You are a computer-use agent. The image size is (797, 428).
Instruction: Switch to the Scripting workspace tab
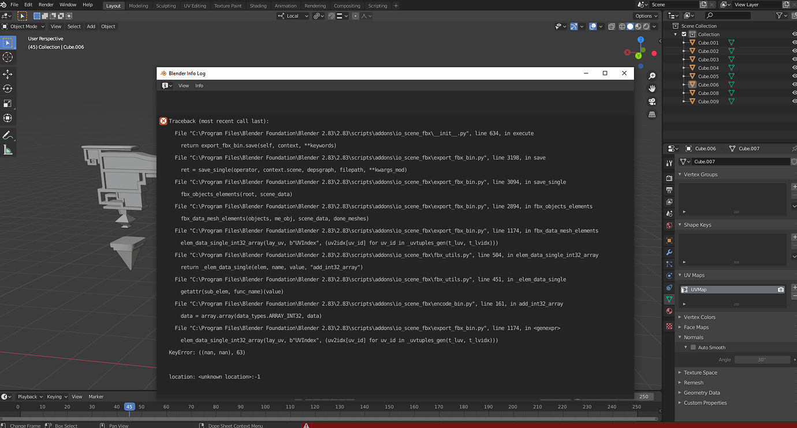[x=378, y=6]
